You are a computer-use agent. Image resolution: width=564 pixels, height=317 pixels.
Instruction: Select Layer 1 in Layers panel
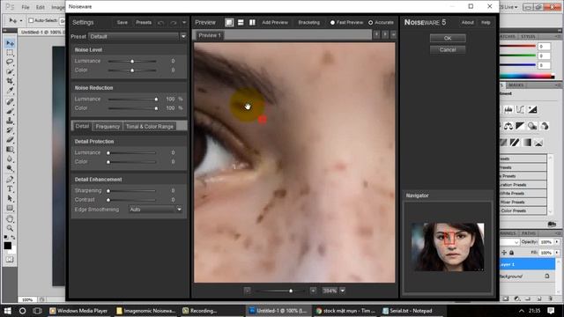528,264
